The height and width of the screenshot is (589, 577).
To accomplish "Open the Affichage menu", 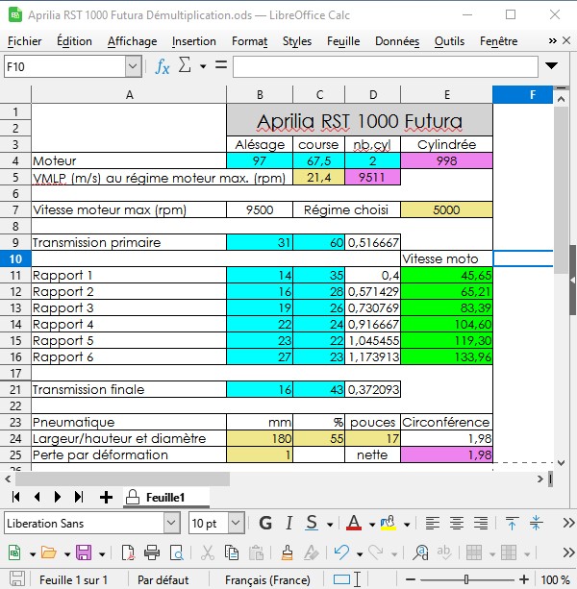I will coord(133,41).
